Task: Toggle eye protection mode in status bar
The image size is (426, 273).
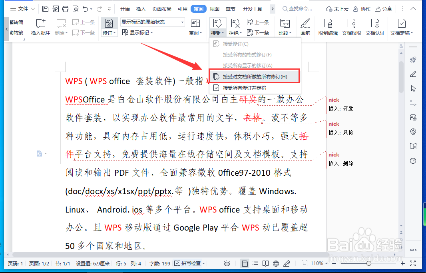Action: [x=227, y=263]
